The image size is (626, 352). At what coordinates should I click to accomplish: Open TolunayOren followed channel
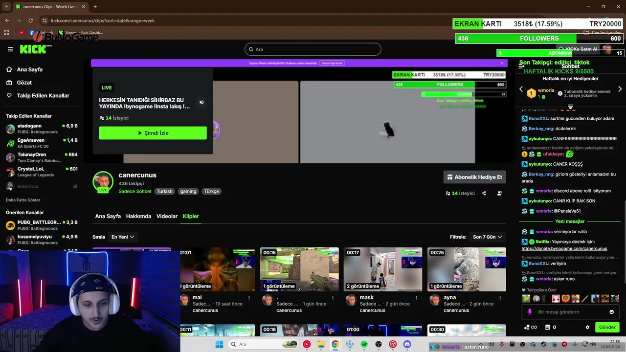[x=42, y=157]
